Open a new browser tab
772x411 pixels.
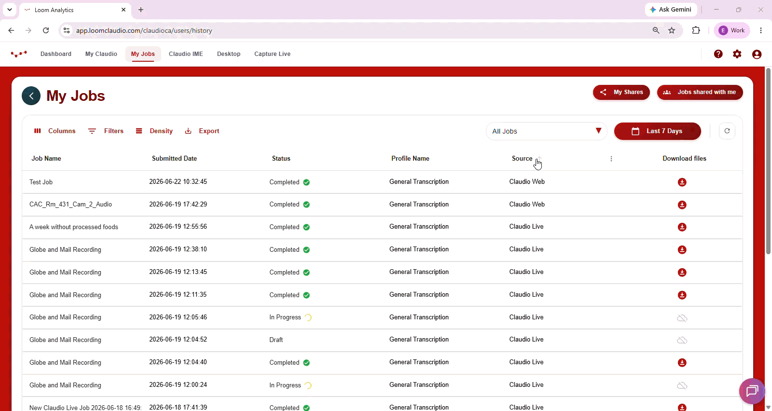[x=141, y=10]
